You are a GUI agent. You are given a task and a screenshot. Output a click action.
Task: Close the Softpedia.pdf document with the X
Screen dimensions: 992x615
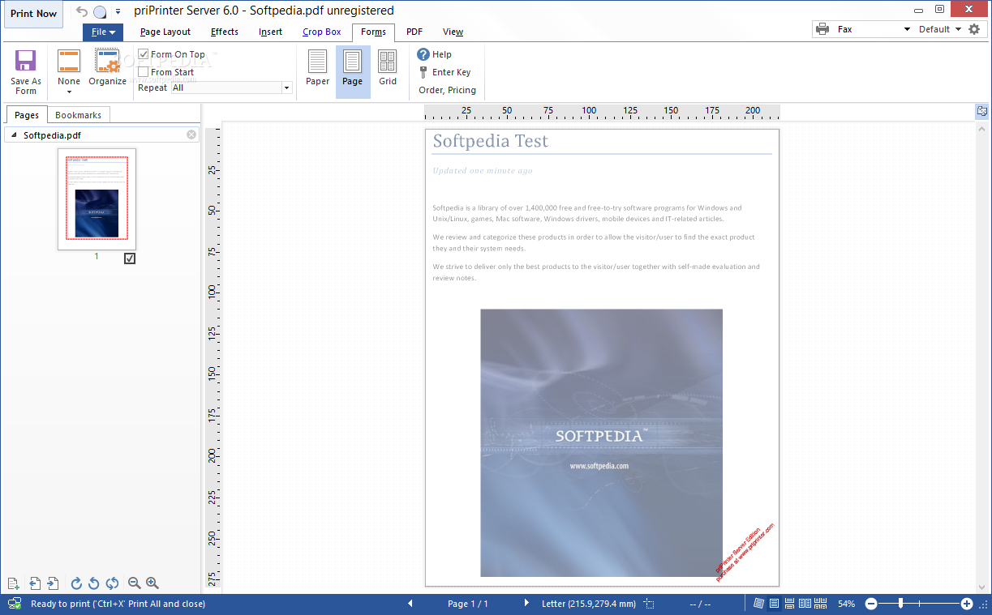191,135
